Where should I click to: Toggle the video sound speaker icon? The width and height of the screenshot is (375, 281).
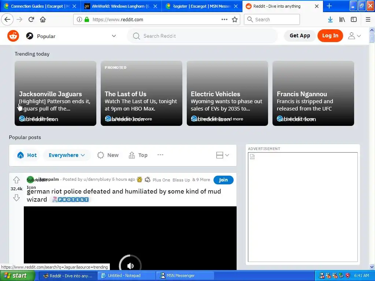click(x=130, y=266)
